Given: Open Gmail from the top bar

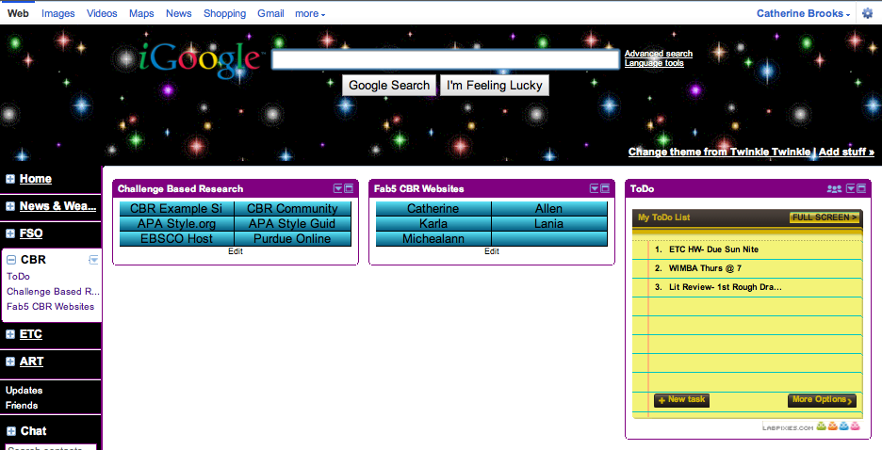Looking at the screenshot, I should (270, 13).
